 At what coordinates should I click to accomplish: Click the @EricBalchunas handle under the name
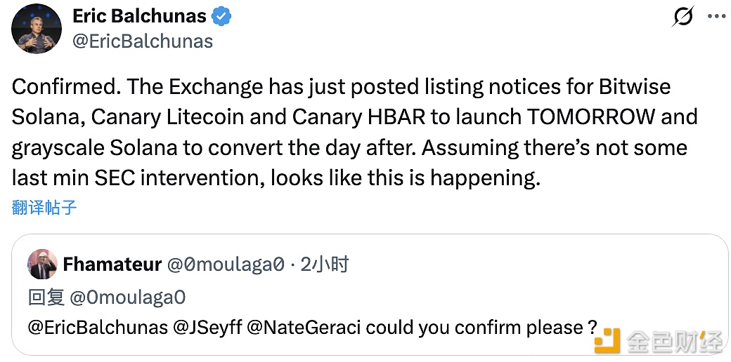(143, 41)
